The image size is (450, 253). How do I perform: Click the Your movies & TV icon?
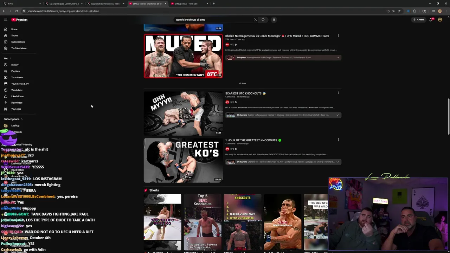(6, 84)
